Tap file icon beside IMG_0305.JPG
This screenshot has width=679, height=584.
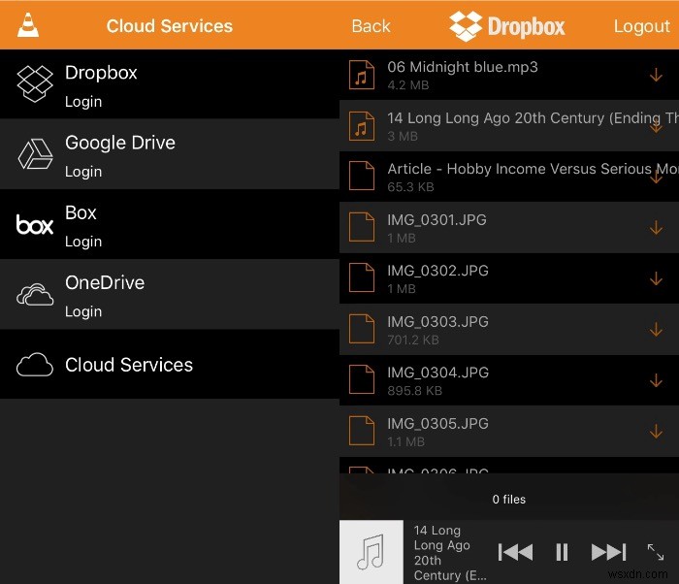tap(362, 431)
